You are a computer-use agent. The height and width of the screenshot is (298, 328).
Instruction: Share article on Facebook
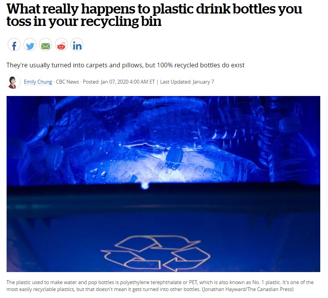[14, 45]
